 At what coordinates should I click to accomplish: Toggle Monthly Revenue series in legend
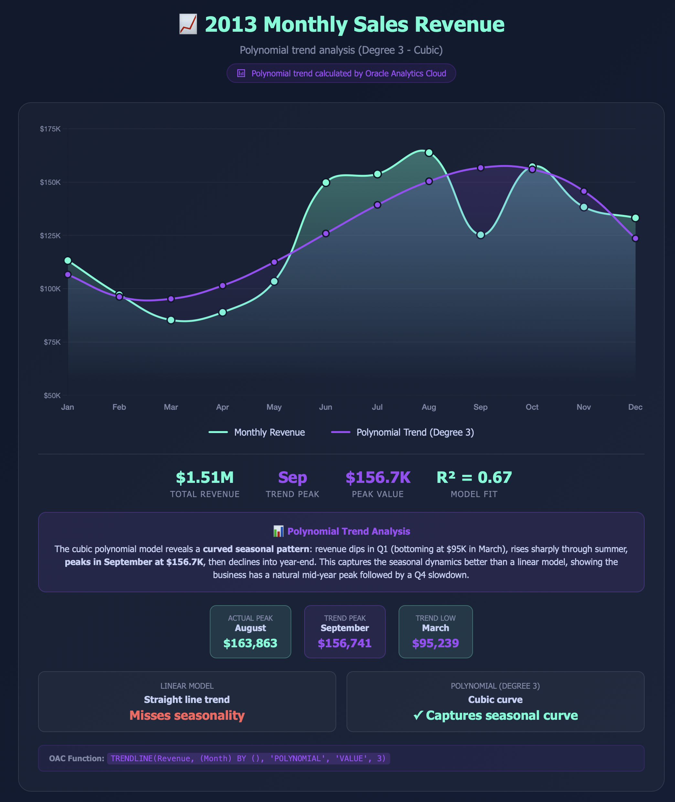pos(269,432)
